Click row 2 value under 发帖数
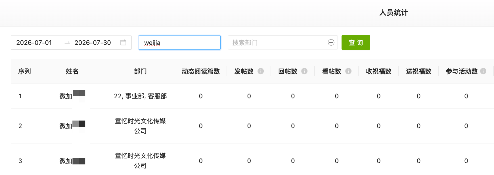Screen dimensions: 494x175 249,126
